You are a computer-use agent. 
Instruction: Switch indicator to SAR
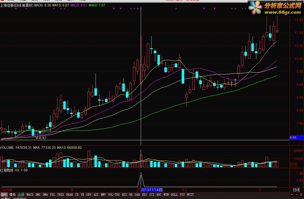137,195
